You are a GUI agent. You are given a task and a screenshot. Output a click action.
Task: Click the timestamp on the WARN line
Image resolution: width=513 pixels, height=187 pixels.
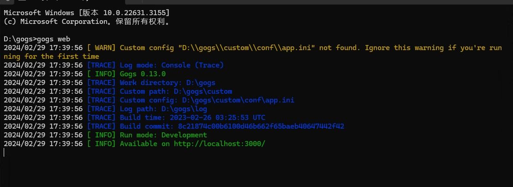43,48
